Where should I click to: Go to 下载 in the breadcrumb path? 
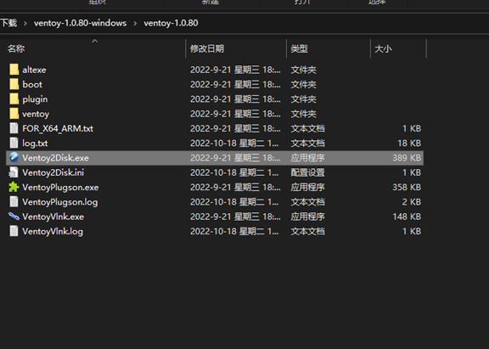pyautogui.click(x=8, y=23)
